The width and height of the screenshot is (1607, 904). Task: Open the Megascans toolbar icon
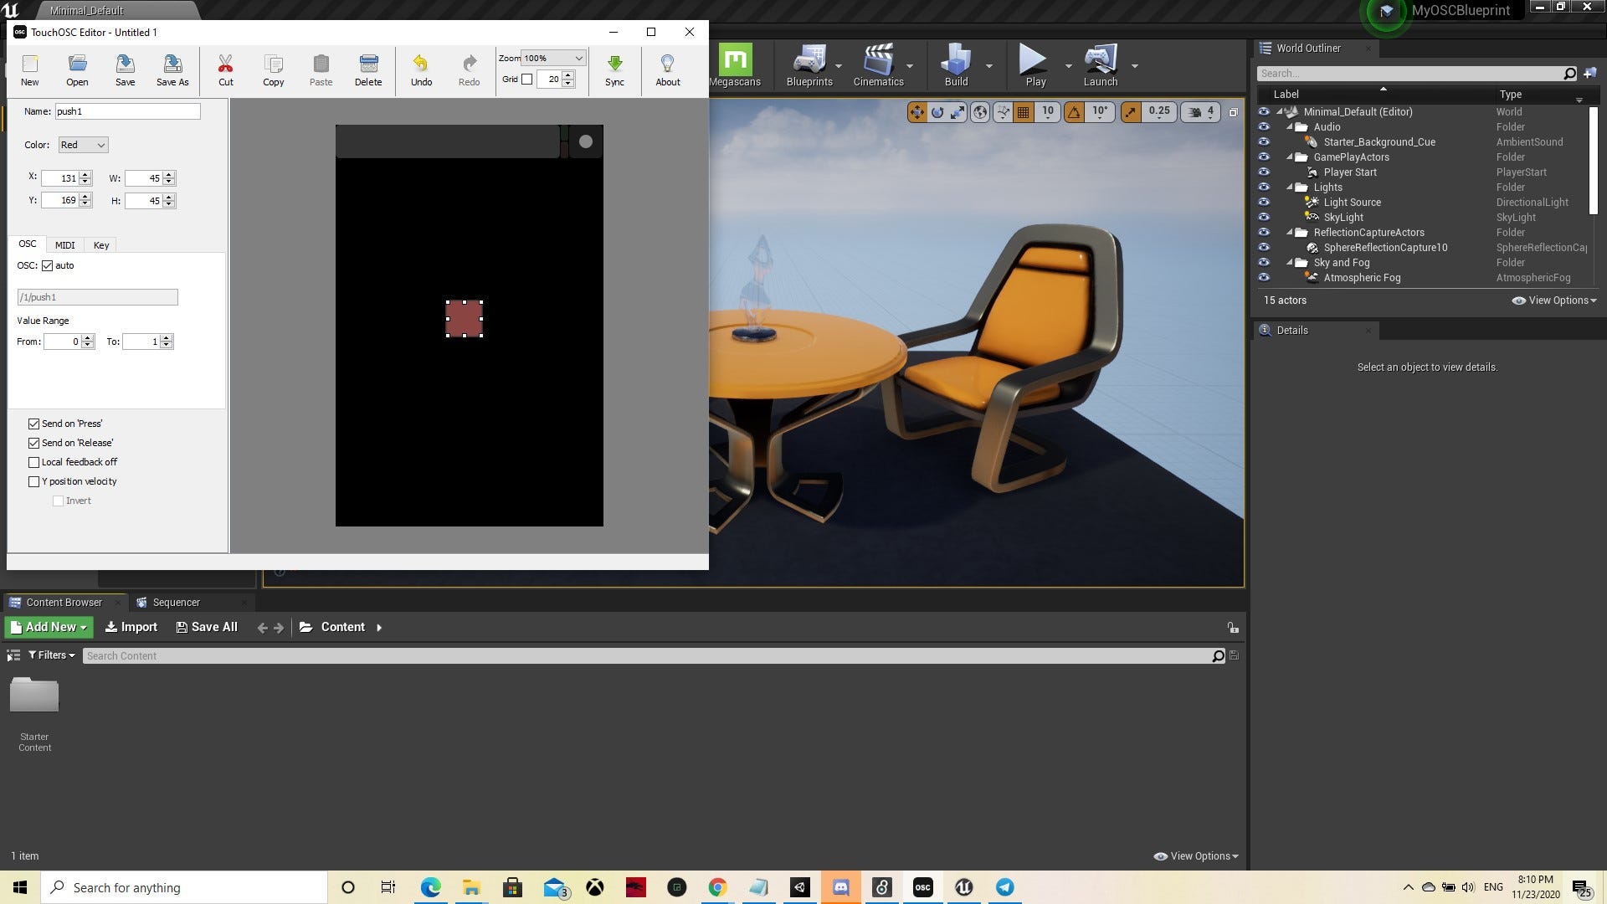(x=735, y=61)
